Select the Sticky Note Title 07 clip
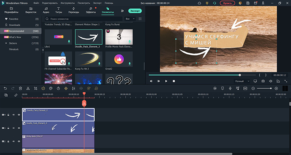This screenshot has height=155, width=291. click(x=58, y=141)
